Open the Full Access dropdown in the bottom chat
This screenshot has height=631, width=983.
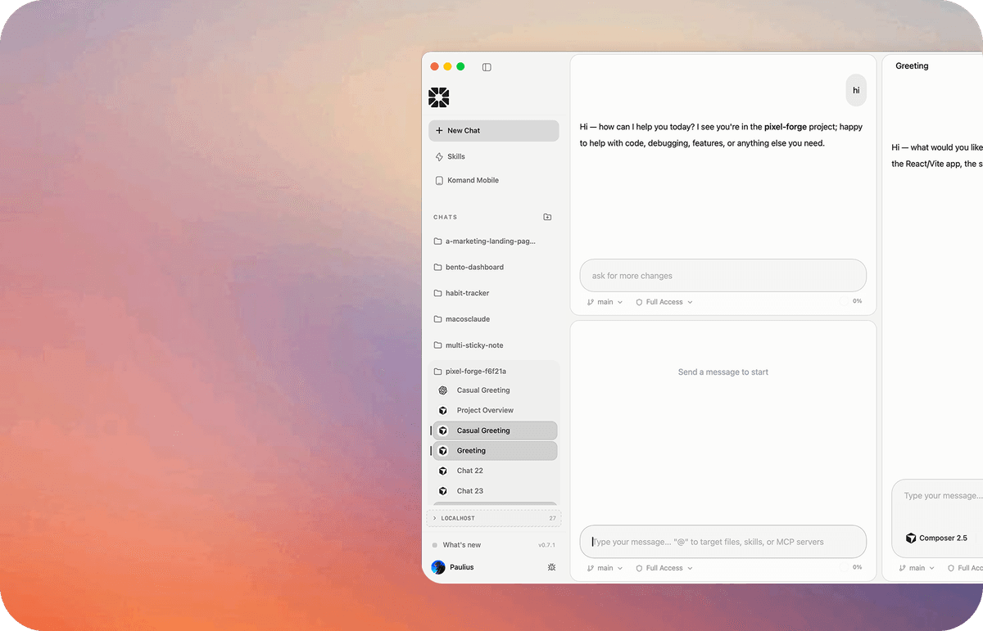[x=664, y=568]
